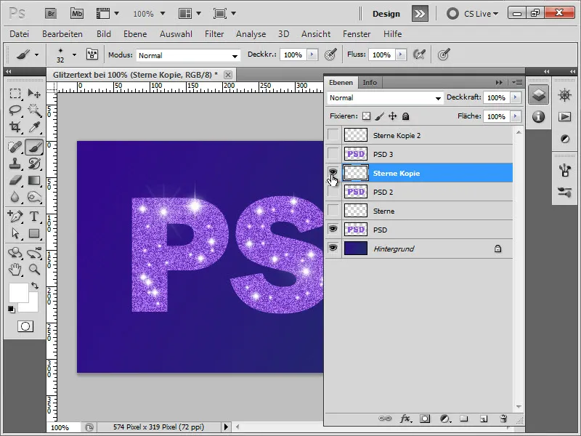The width and height of the screenshot is (581, 436).
Task: Select the Lasso tool
Action: pos(15,110)
